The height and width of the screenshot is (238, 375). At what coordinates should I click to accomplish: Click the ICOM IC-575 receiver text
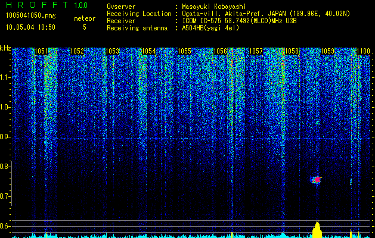click(239, 21)
